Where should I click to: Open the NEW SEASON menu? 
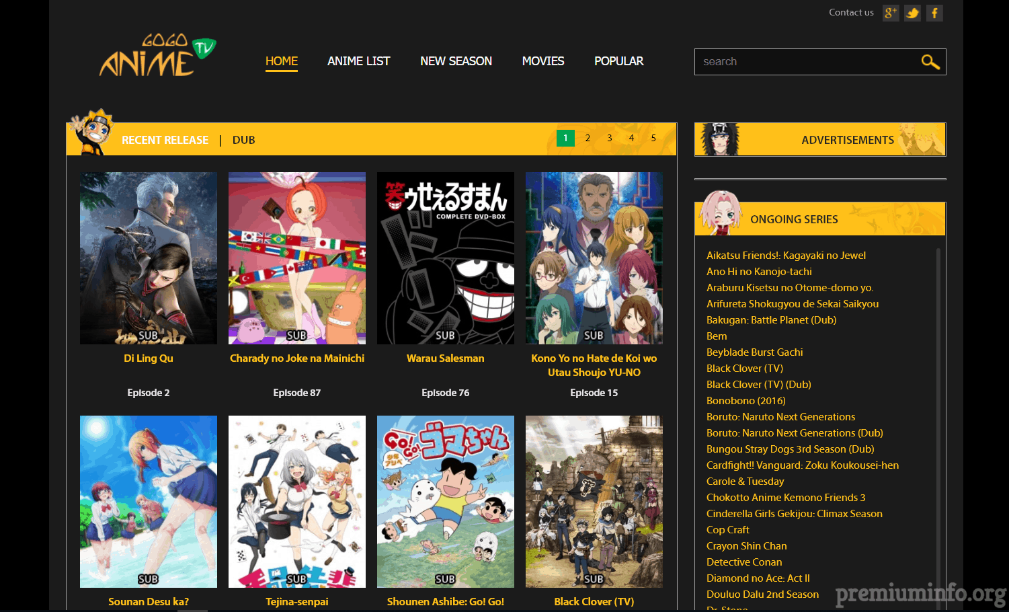[x=456, y=61]
